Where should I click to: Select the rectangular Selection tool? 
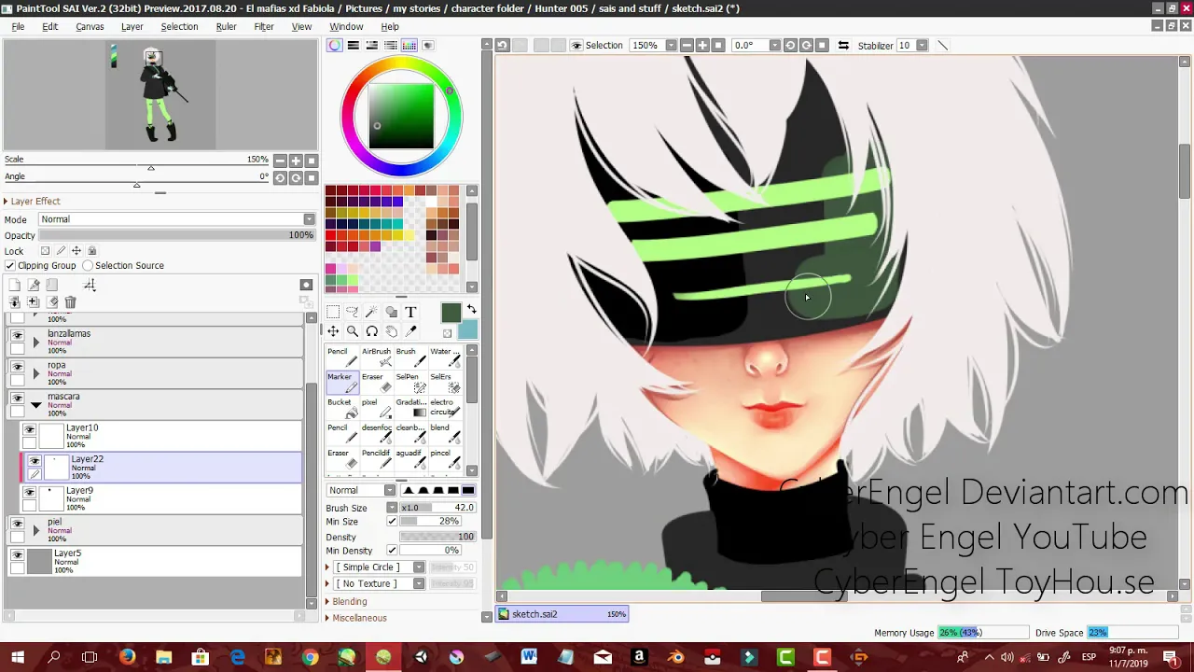click(333, 312)
